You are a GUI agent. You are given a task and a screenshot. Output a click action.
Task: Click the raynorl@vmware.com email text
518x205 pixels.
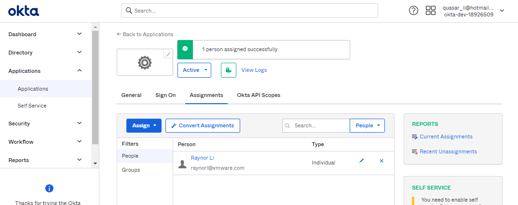(218, 168)
